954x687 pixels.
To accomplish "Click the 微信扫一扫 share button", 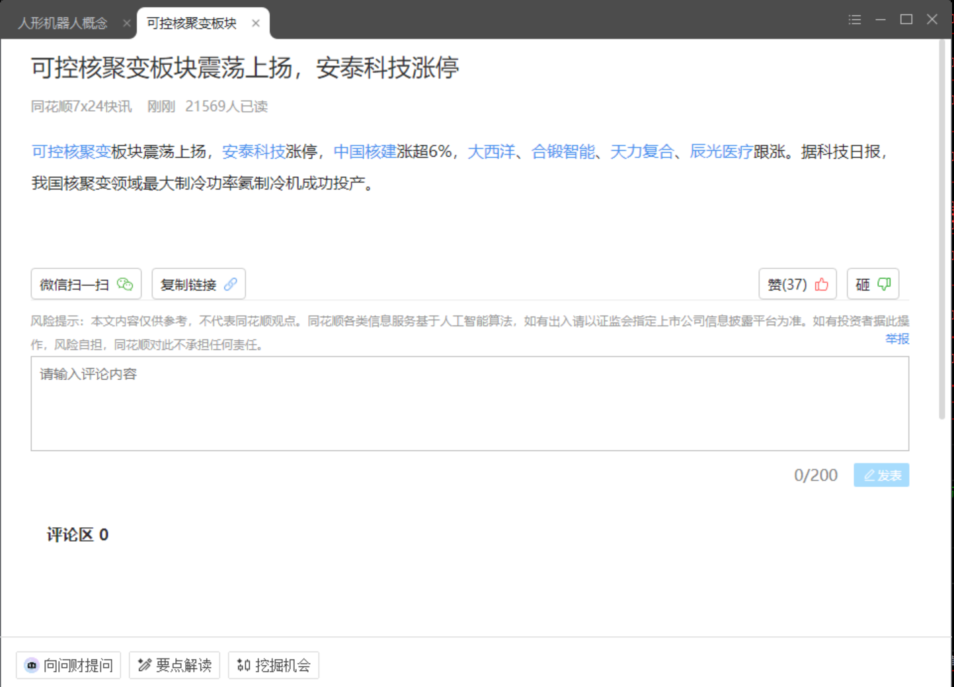I will point(86,284).
